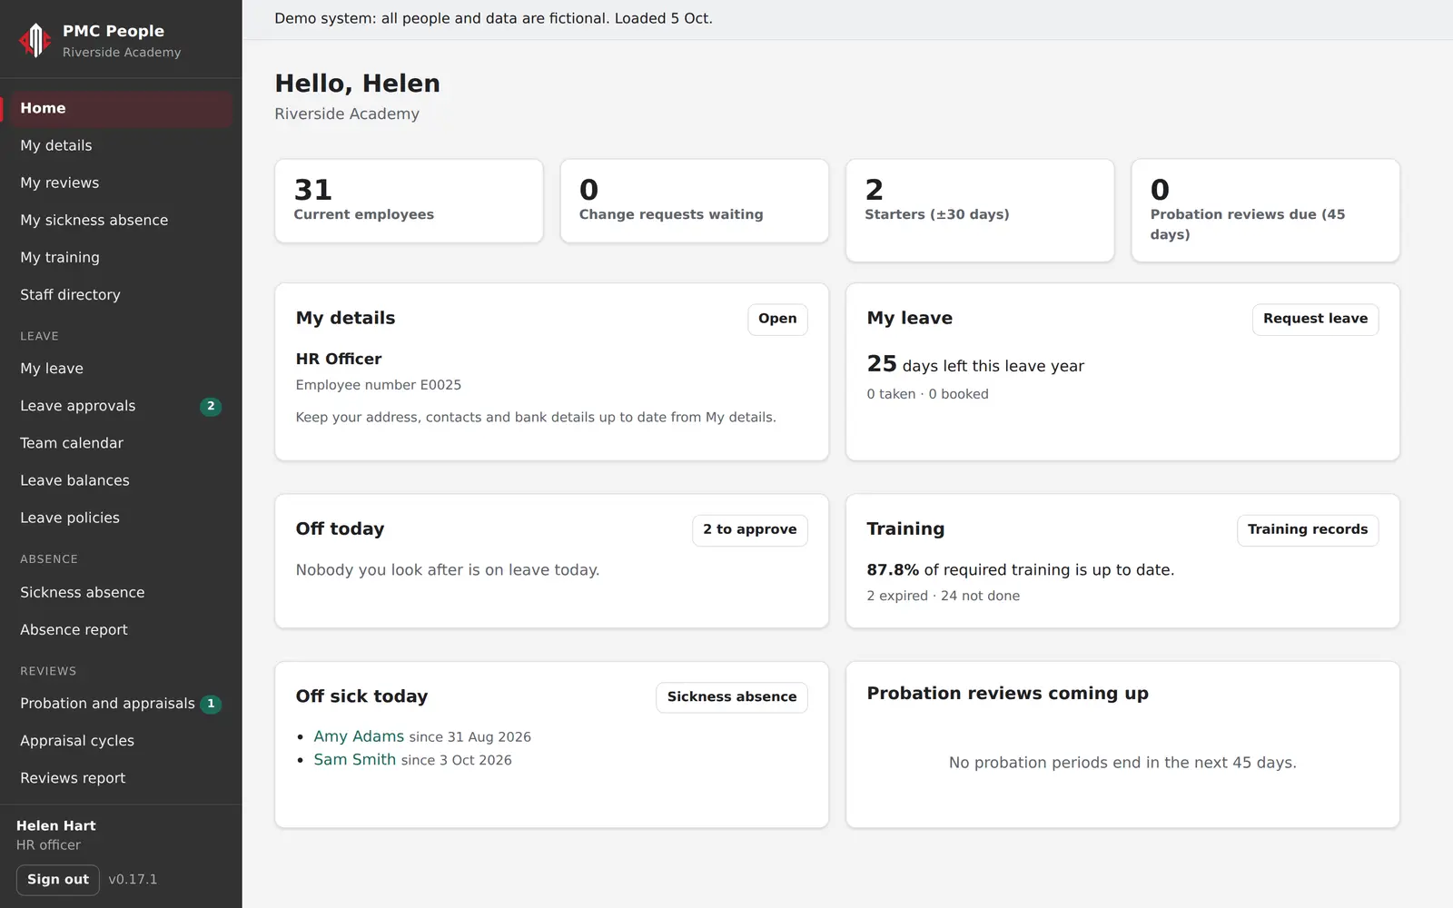
Task: Click the Starters (±30 days) card
Action: click(x=980, y=211)
